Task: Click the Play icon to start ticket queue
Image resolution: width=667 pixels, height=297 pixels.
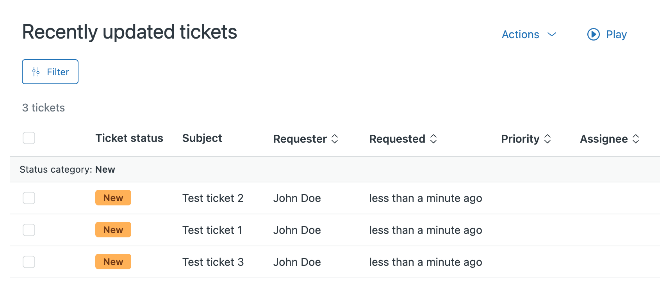Action: (593, 35)
